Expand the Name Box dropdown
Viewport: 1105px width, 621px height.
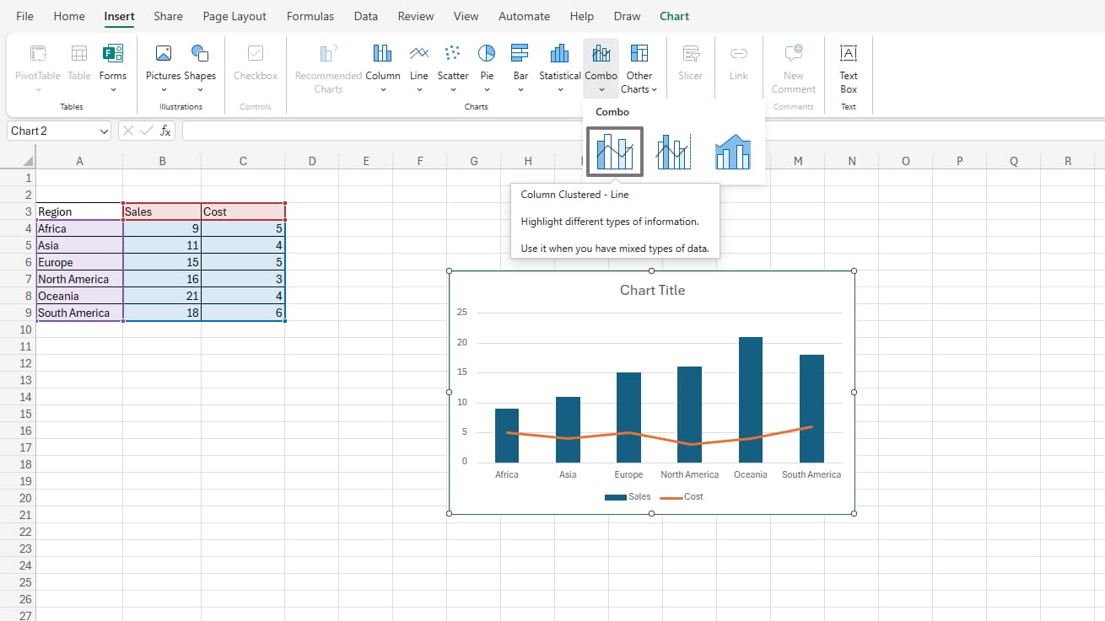pyautogui.click(x=104, y=131)
